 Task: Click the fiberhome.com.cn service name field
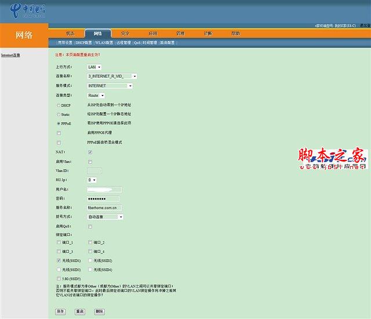[x=104, y=208]
